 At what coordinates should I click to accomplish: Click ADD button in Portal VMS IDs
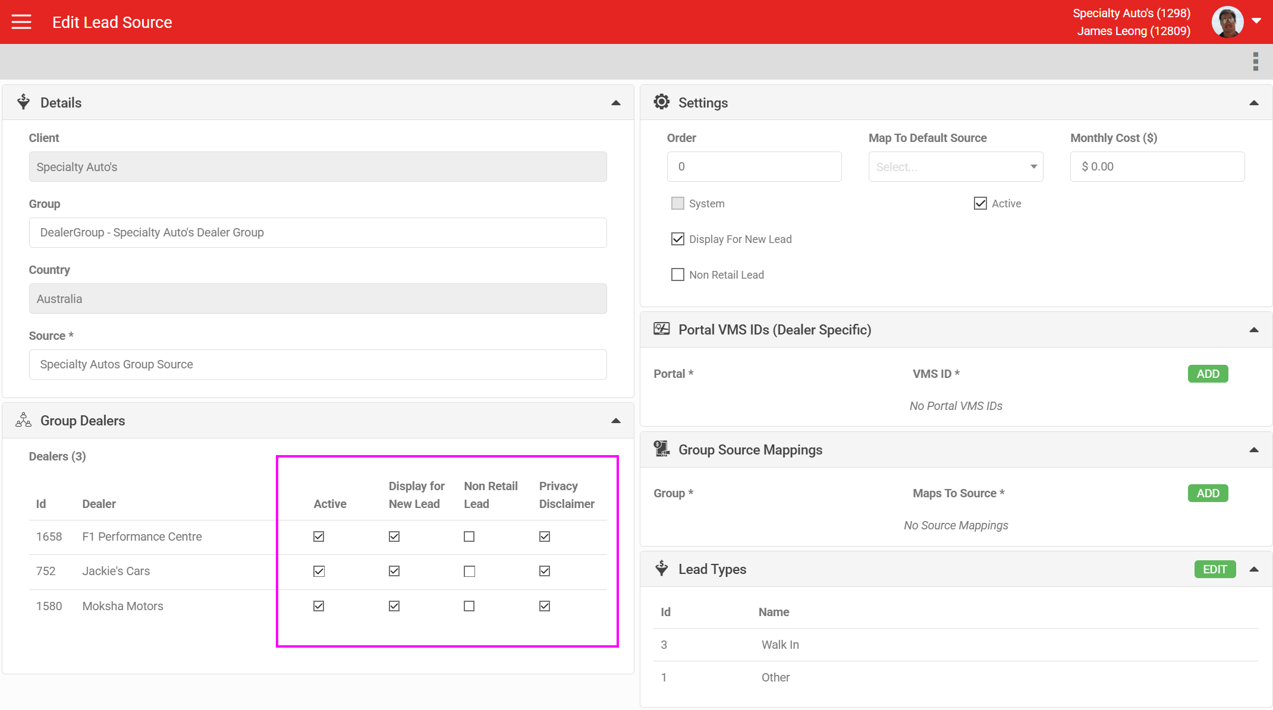[x=1208, y=374]
